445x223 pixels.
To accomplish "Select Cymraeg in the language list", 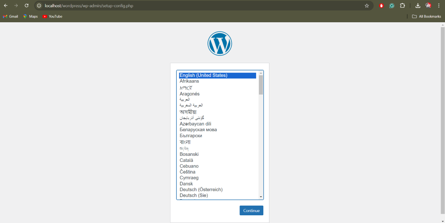I will (217, 178).
